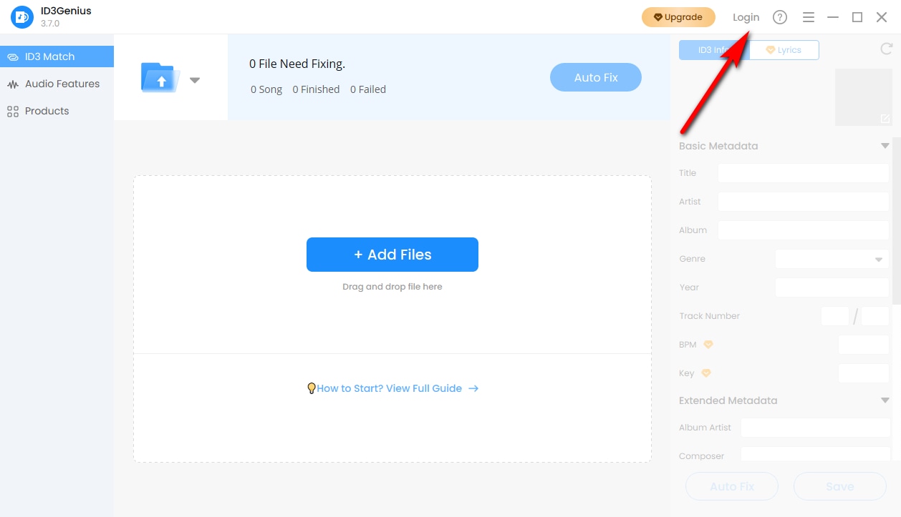Click the premium diamond icon beside BPM
901x517 pixels.
coord(708,345)
